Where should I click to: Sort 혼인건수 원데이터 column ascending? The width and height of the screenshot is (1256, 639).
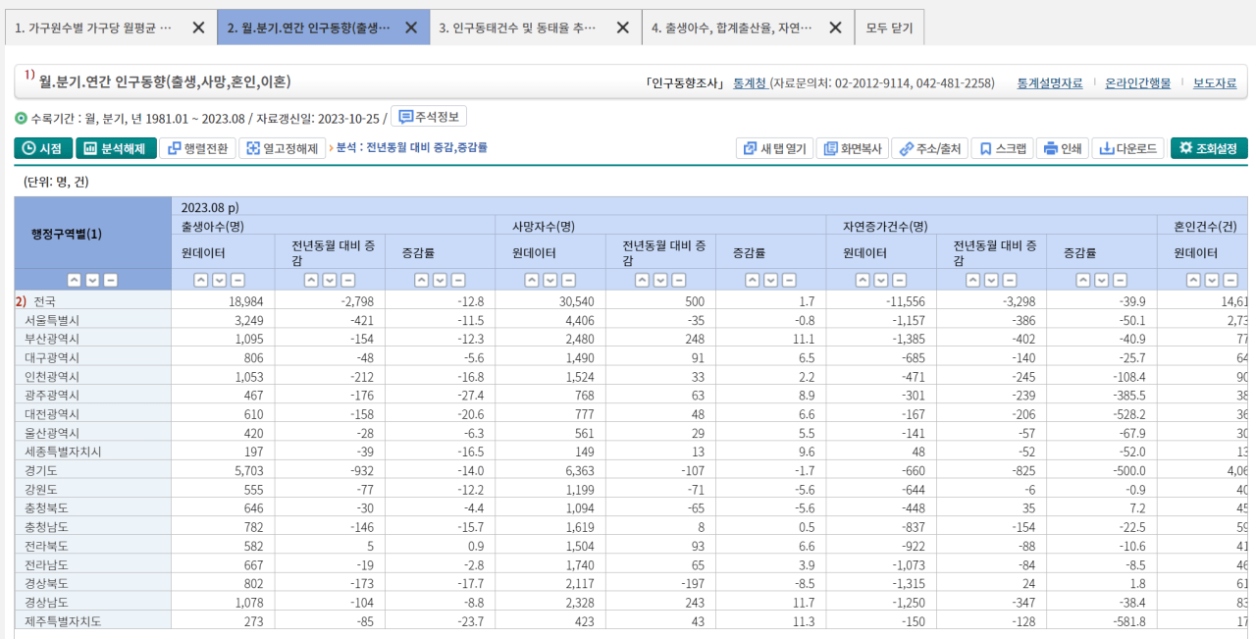[1193, 280]
